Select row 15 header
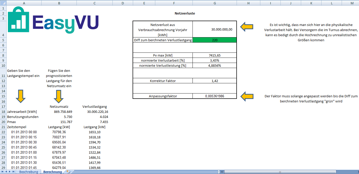Image resolution: width=359 pixels, height=174 pixels. click(x=3, y=96)
